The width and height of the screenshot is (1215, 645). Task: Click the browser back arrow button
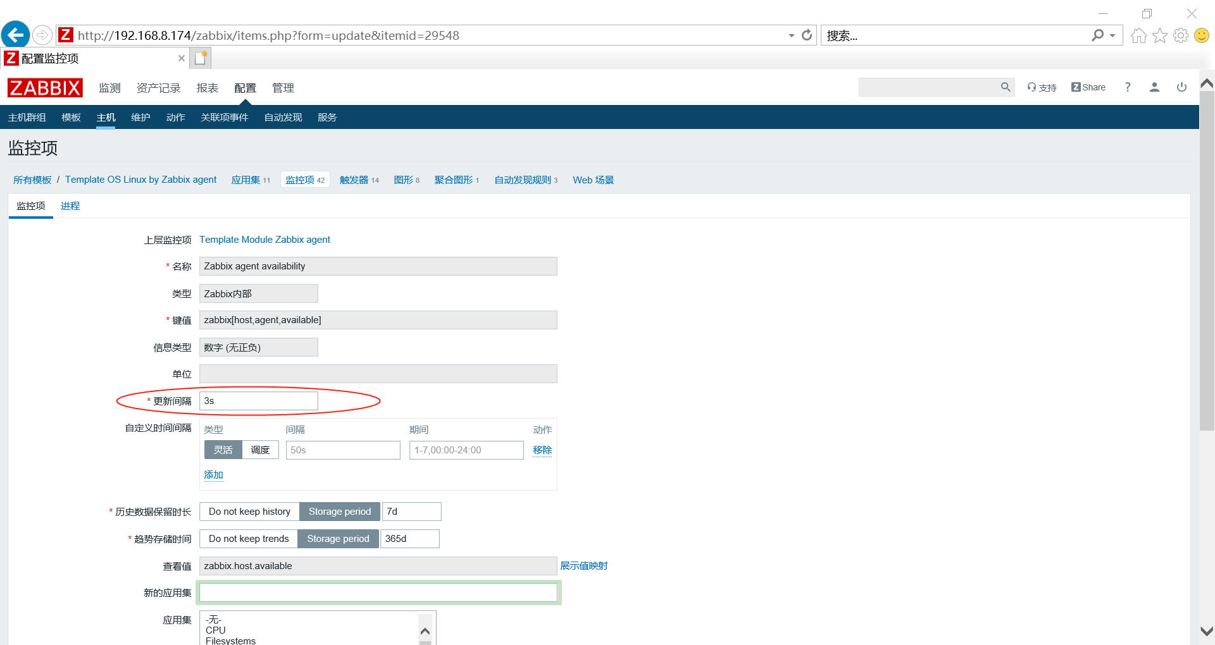tap(15, 35)
